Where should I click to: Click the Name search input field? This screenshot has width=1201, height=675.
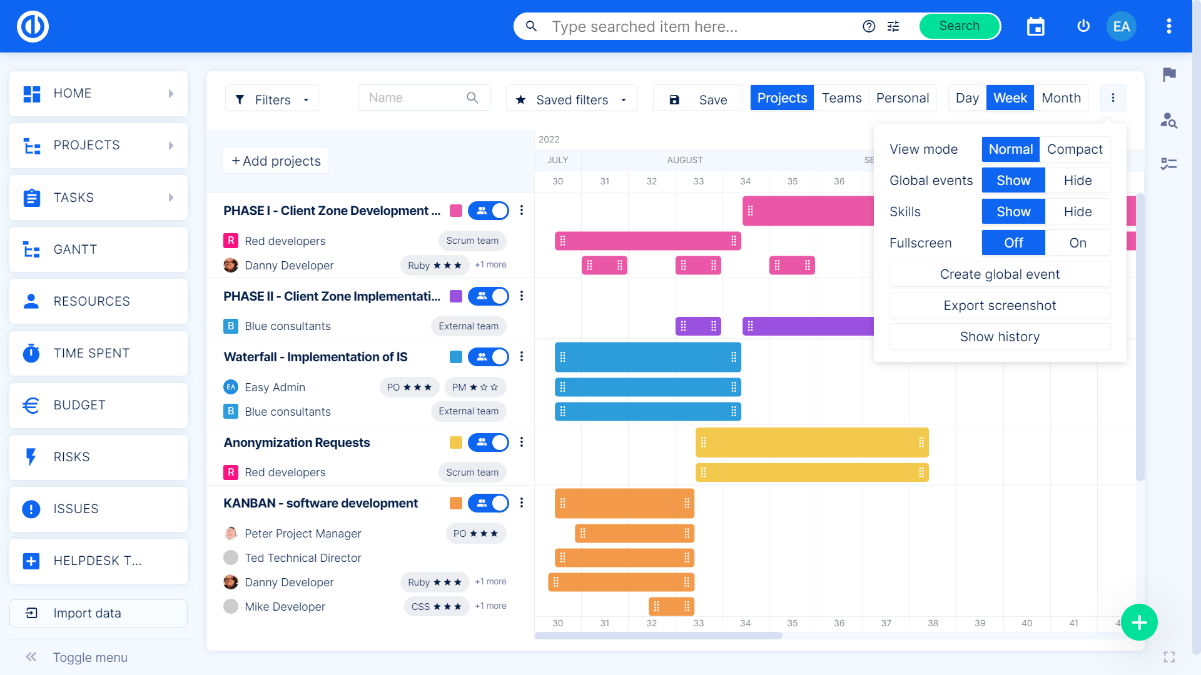pyautogui.click(x=416, y=97)
